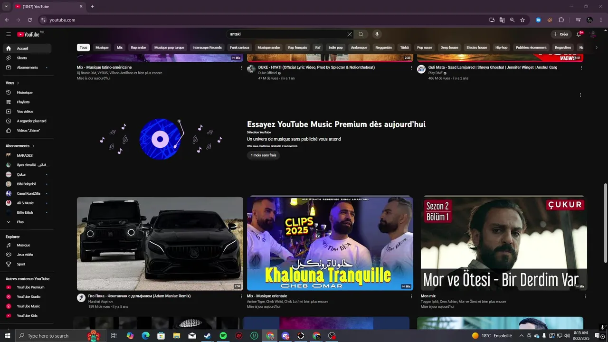Viewport: 608px width, 342px height.
Task: Select the Deep house filter chip
Action: (x=449, y=47)
